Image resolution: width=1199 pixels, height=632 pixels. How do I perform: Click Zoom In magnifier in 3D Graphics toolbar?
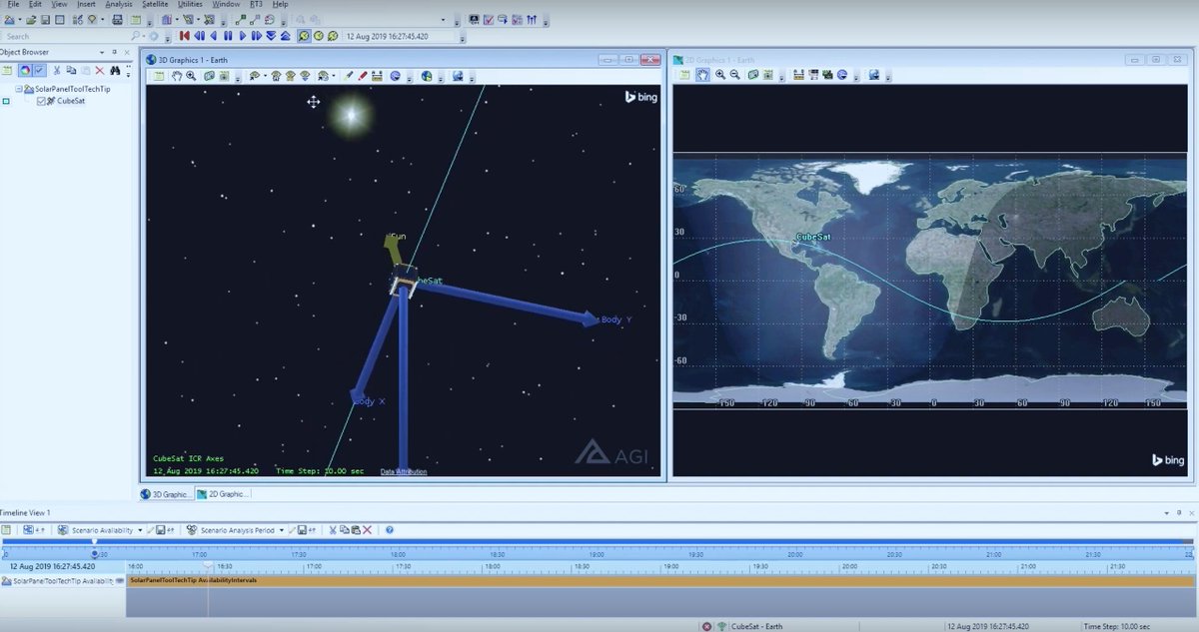click(191, 76)
